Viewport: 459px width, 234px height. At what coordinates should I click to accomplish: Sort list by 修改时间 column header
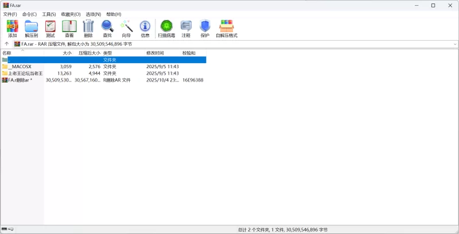tap(155, 53)
